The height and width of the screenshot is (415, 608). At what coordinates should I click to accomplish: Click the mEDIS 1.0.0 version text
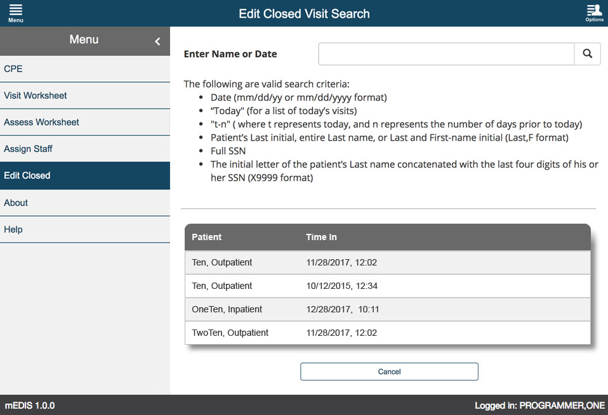[30, 405]
